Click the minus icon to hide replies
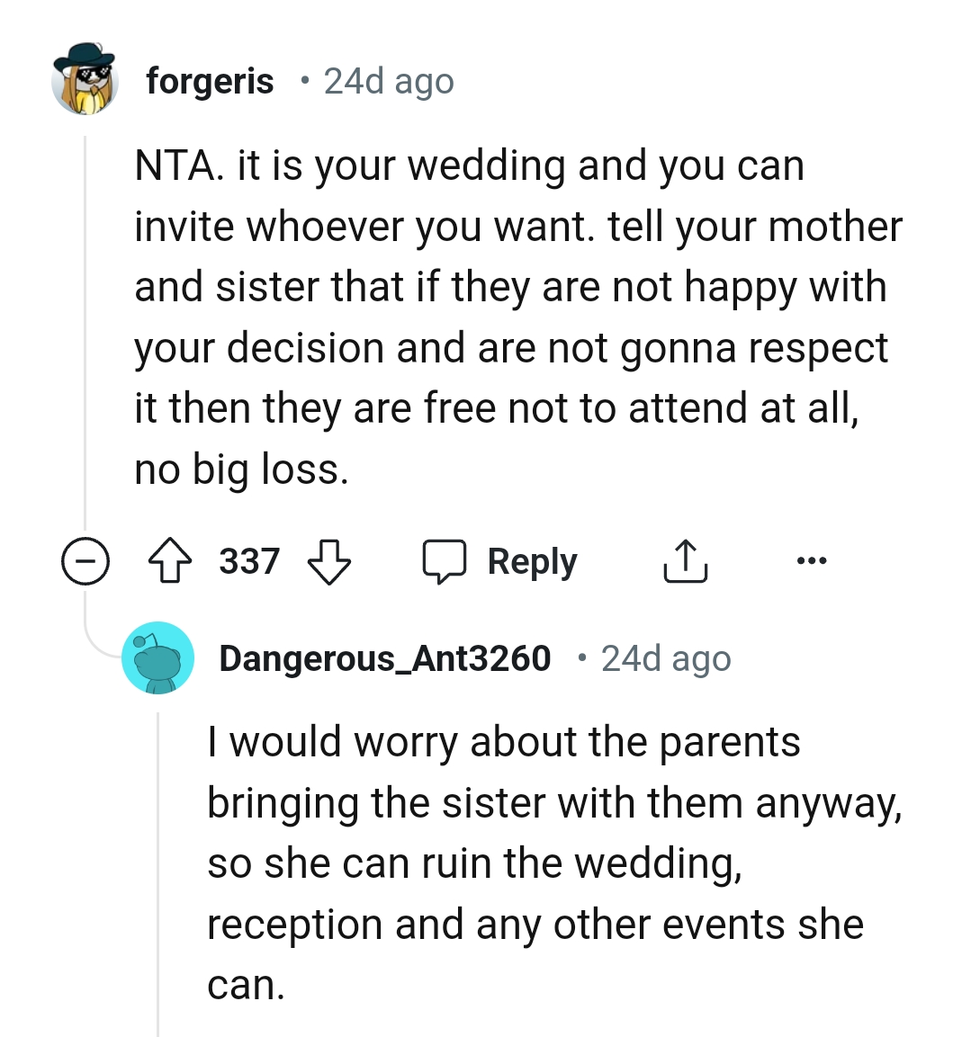 pos(85,560)
